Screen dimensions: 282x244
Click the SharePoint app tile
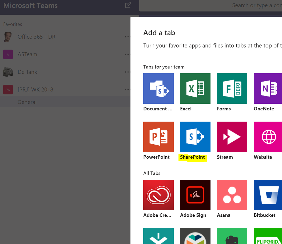pyautogui.click(x=195, y=137)
